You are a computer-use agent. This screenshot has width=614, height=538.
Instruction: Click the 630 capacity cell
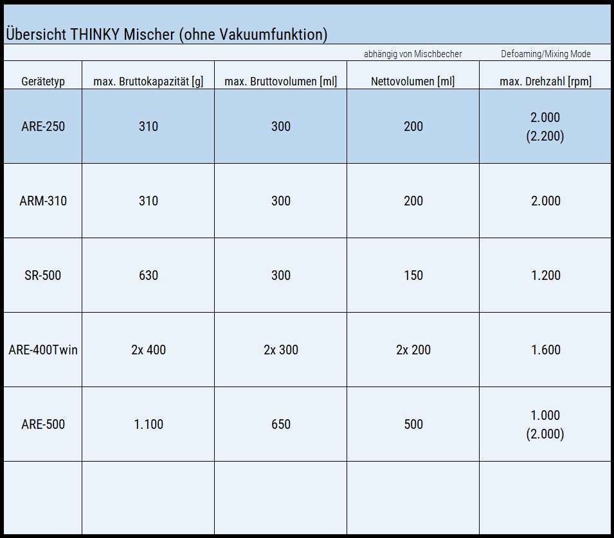[149, 275]
